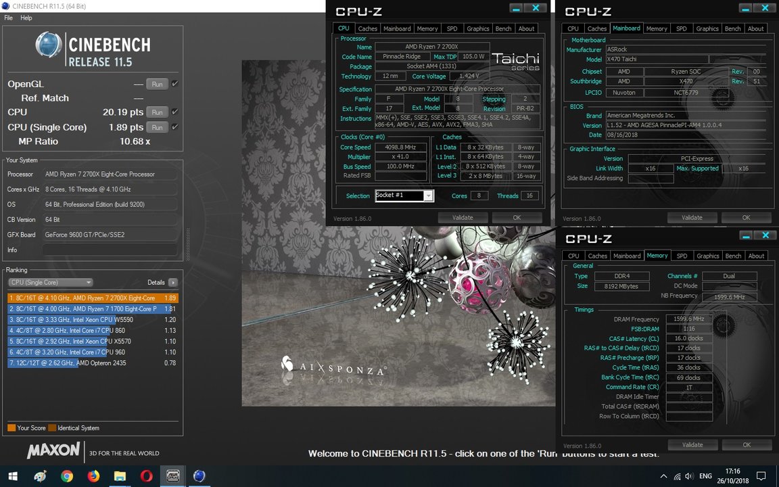Click Validate in Memory window
The image size is (779, 487).
(x=692, y=445)
